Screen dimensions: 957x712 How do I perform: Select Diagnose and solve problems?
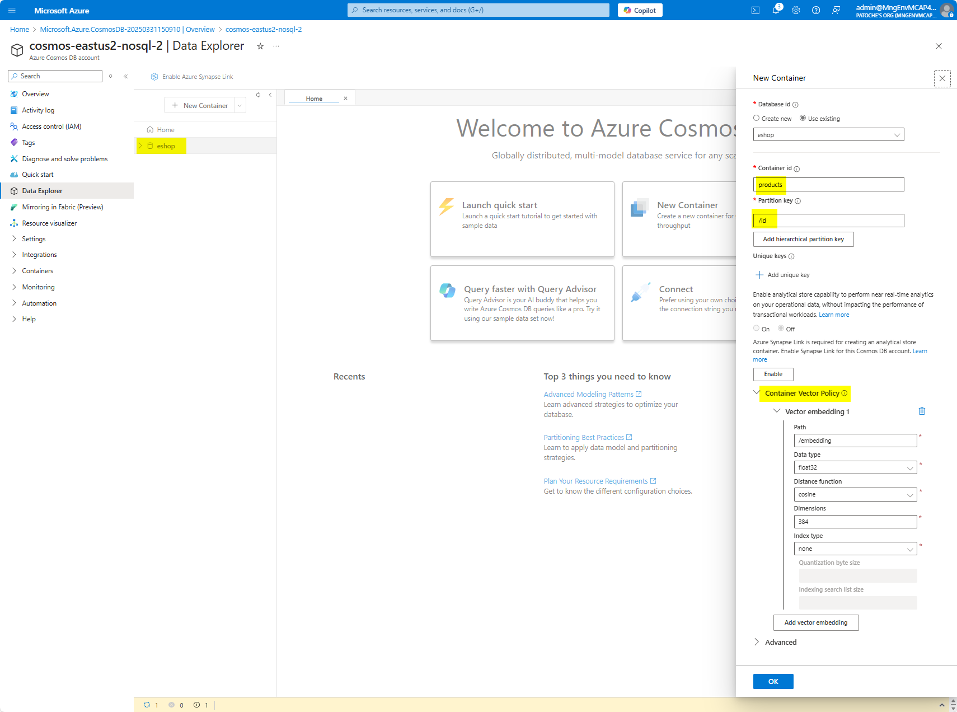pyautogui.click(x=64, y=158)
